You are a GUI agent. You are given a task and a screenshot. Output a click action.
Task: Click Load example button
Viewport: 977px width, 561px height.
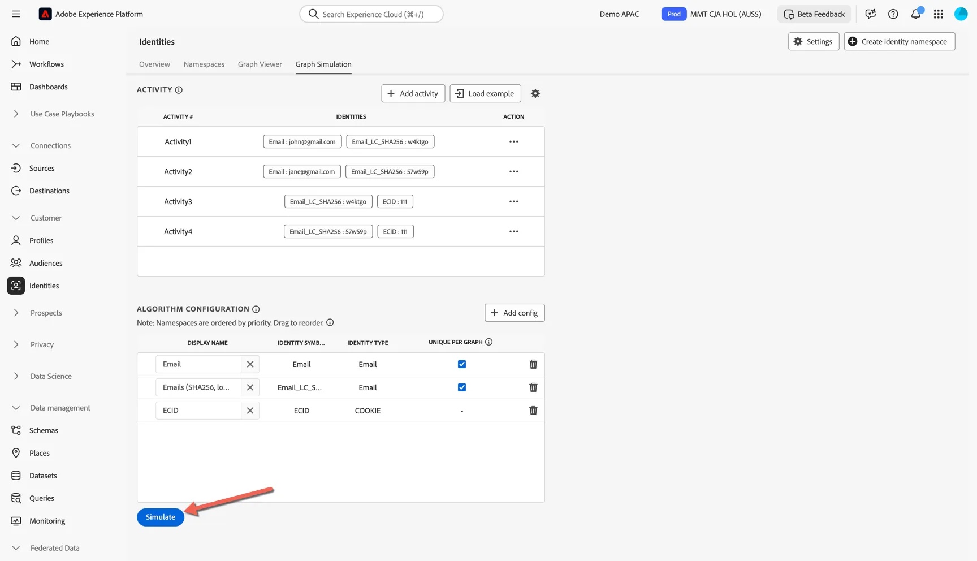coord(485,93)
